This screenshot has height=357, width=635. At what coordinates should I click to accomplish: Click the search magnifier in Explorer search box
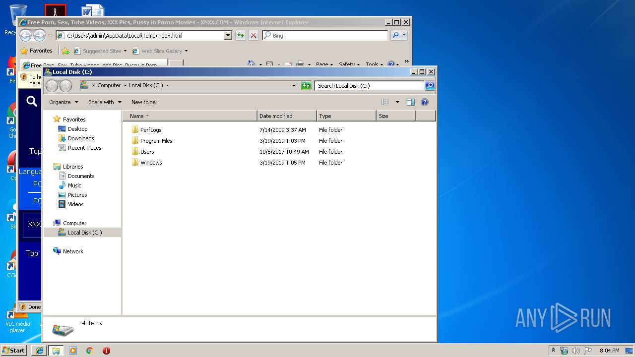point(430,86)
